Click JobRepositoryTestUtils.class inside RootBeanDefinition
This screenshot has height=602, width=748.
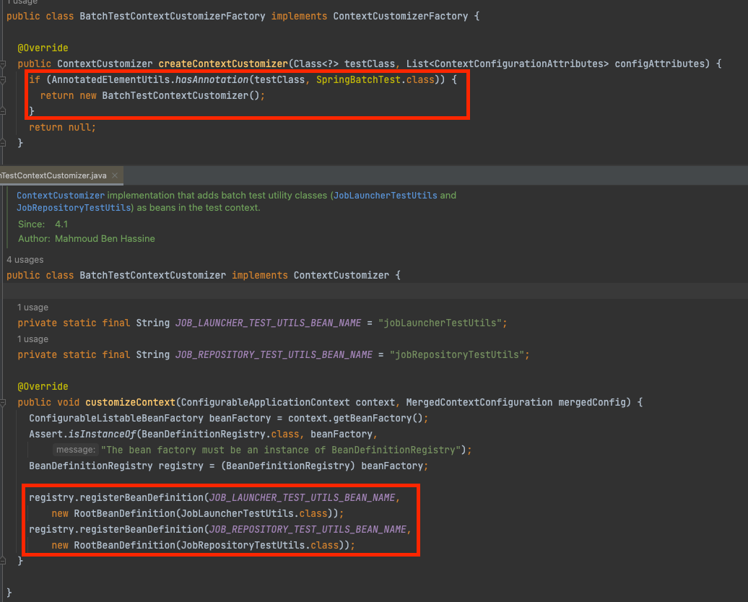260,545
